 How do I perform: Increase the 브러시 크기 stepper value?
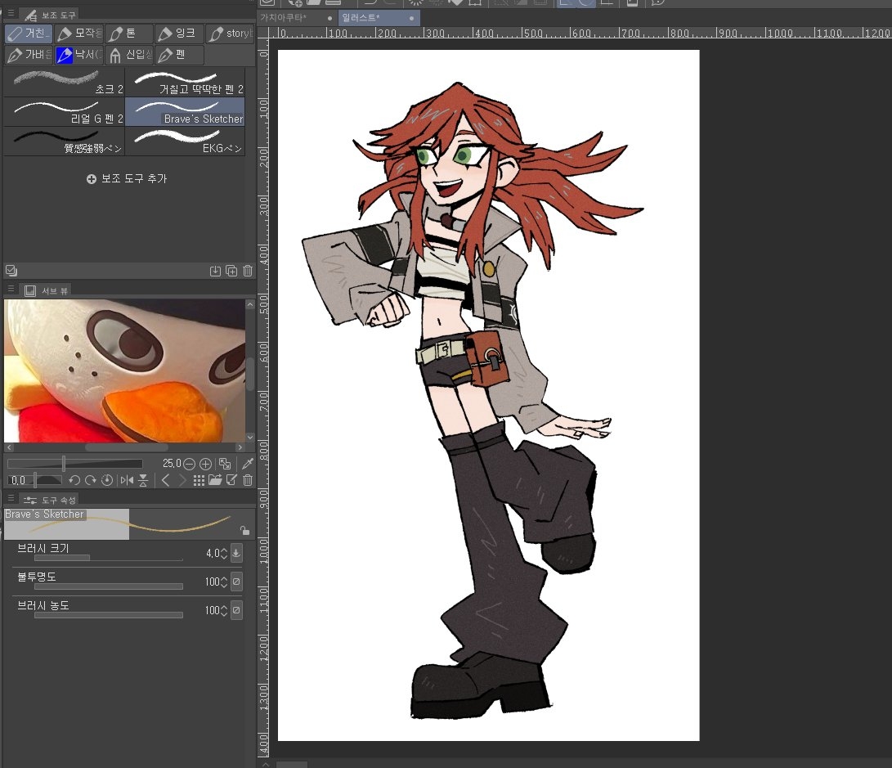[x=224, y=550]
